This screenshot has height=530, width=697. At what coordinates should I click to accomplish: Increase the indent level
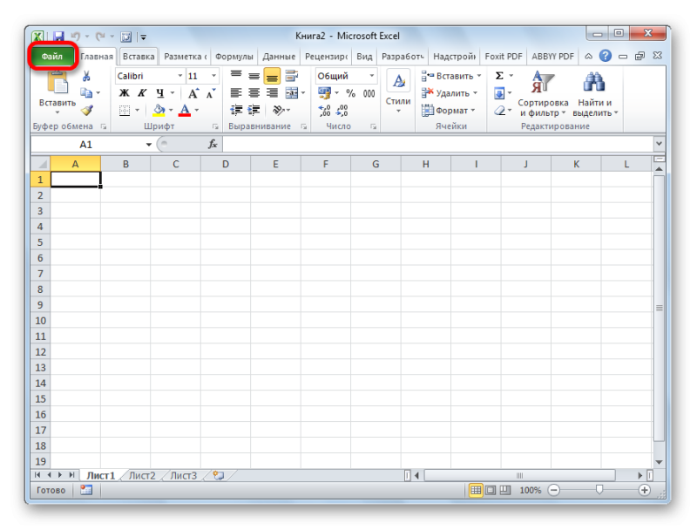[x=254, y=110]
